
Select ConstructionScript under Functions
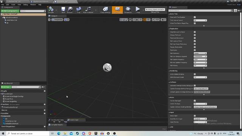11,107
